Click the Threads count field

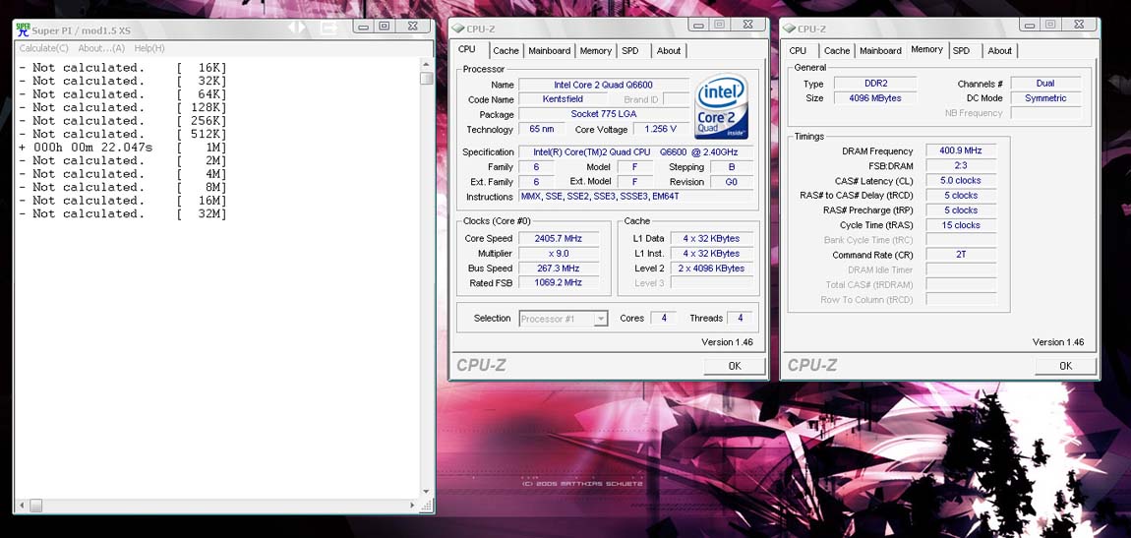click(x=740, y=318)
